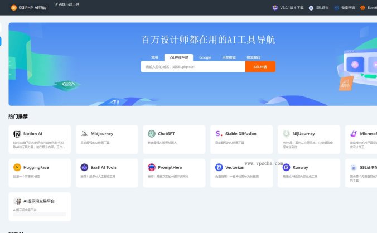Click the 热门推荐 section heading
Viewport: 377px width, 233px height.
coord(18,116)
